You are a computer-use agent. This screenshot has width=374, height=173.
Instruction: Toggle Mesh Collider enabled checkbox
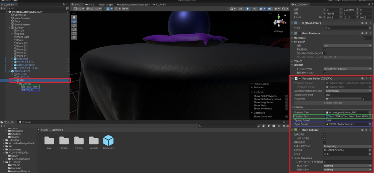[x=299, y=130]
